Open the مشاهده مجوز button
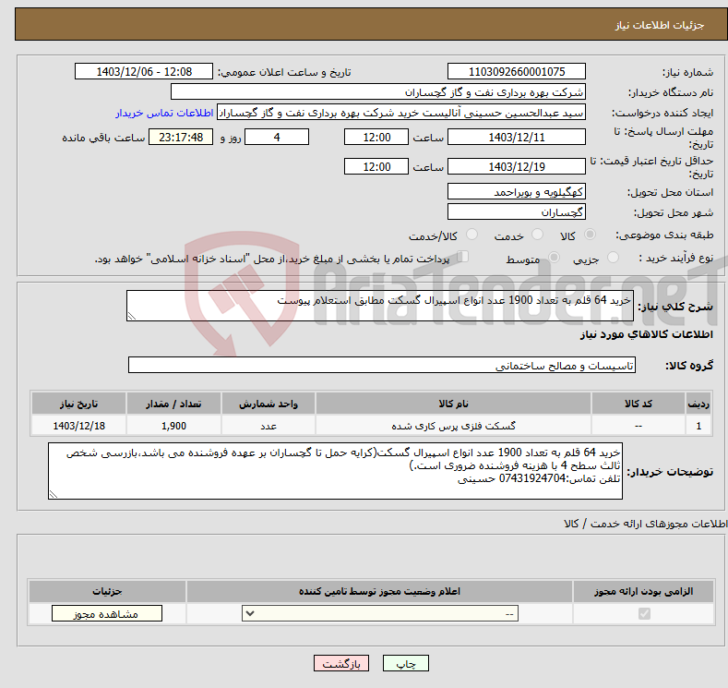Image resolution: width=728 pixels, height=688 pixels. pos(107,614)
